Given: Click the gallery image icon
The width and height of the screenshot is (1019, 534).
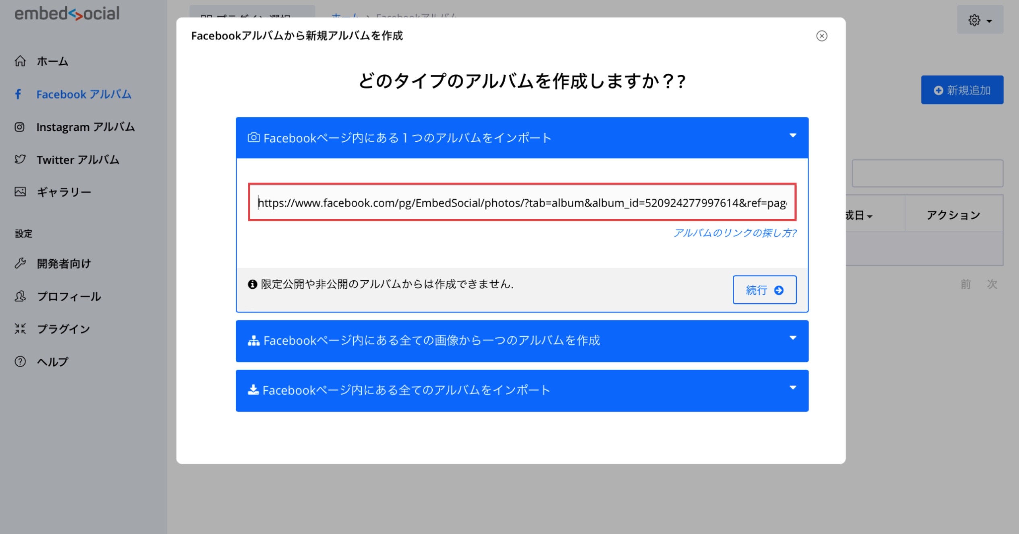Looking at the screenshot, I should [x=20, y=192].
